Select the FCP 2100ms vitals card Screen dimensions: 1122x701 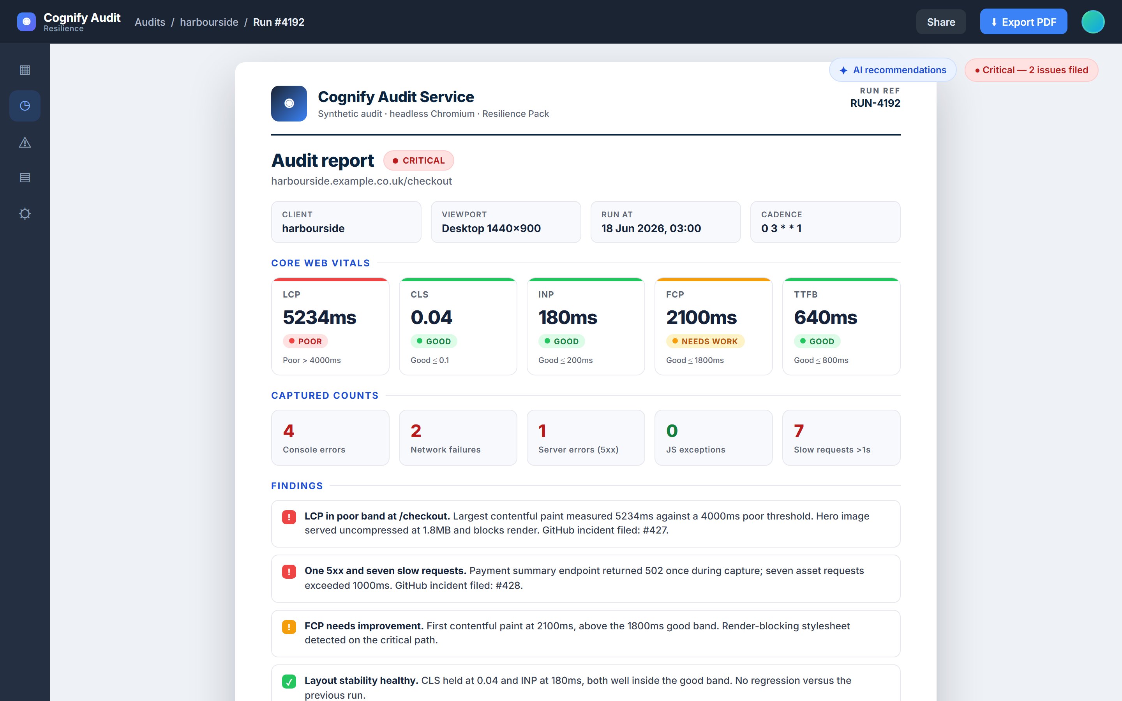pyautogui.click(x=714, y=326)
